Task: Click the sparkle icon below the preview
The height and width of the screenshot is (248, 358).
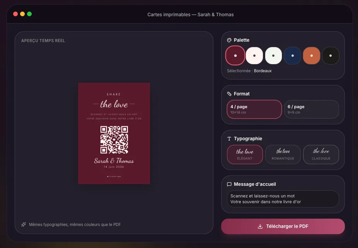Action: 24,224
